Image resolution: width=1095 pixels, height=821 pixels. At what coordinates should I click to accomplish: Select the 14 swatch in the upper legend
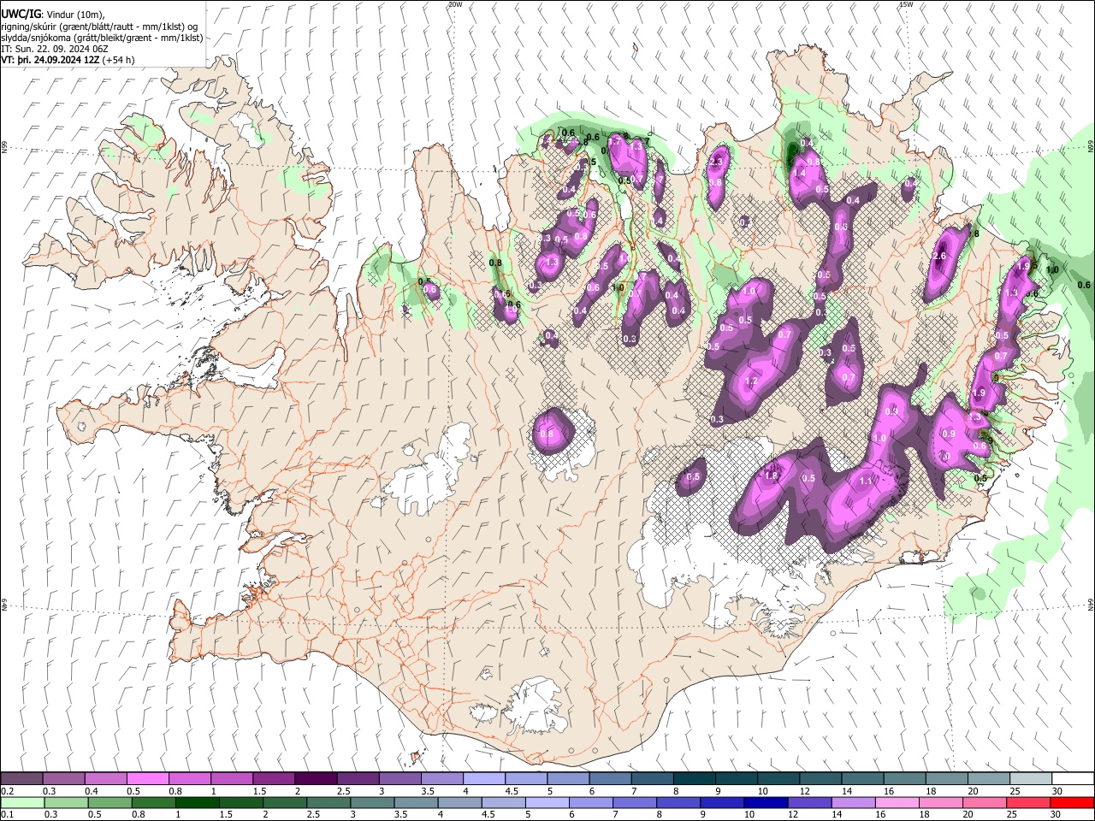point(862,778)
